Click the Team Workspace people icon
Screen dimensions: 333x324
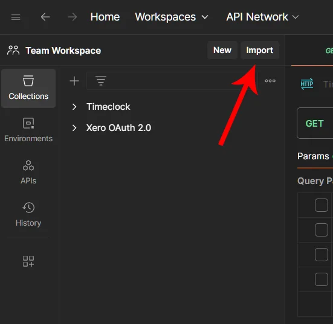pyautogui.click(x=13, y=51)
